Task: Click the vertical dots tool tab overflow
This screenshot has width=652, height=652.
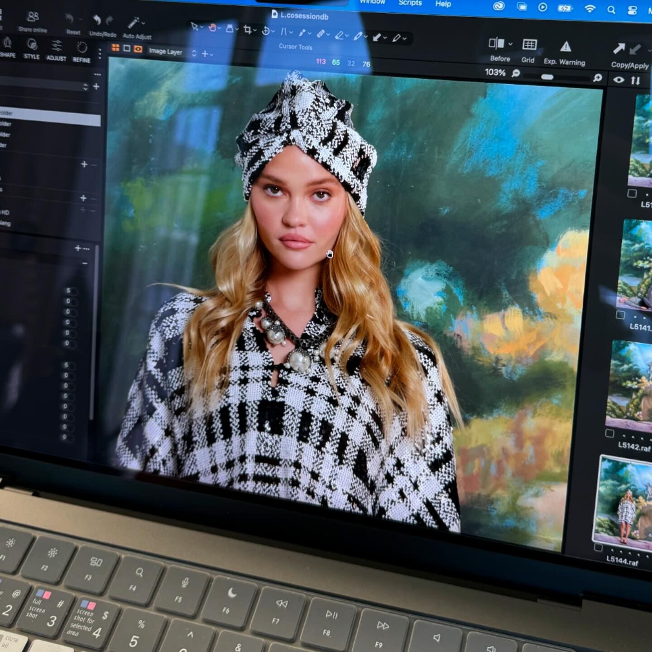Action: click(x=100, y=54)
